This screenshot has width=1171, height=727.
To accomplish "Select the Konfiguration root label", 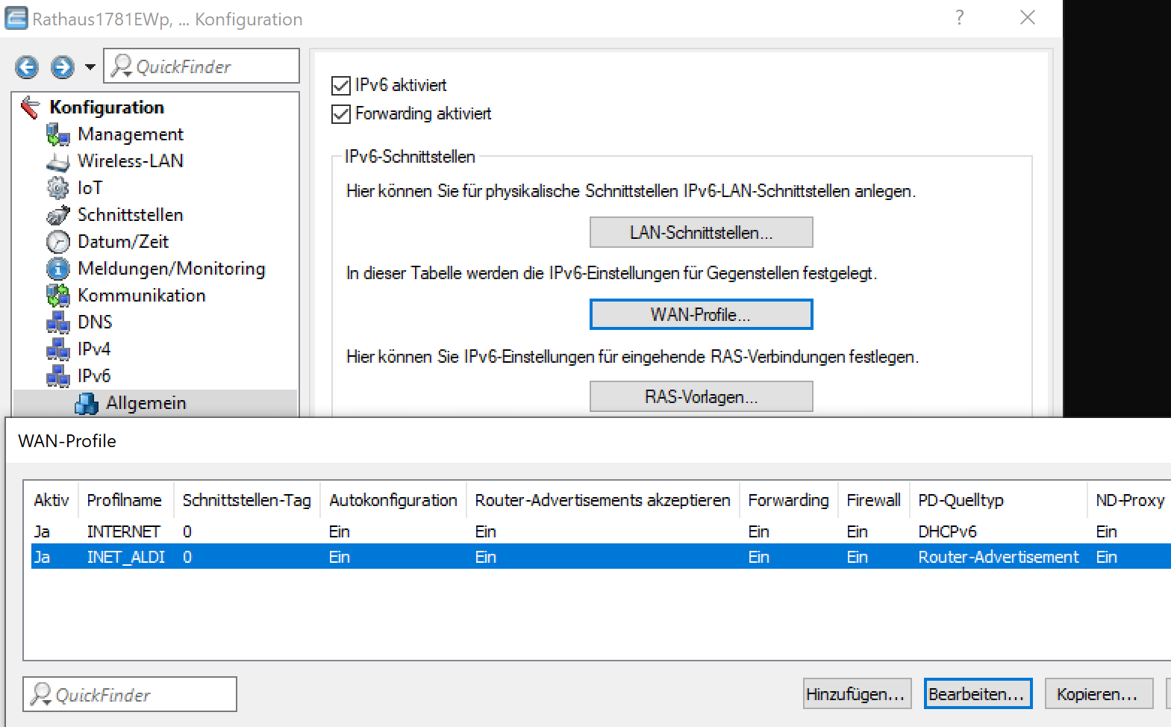I will pos(107,107).
